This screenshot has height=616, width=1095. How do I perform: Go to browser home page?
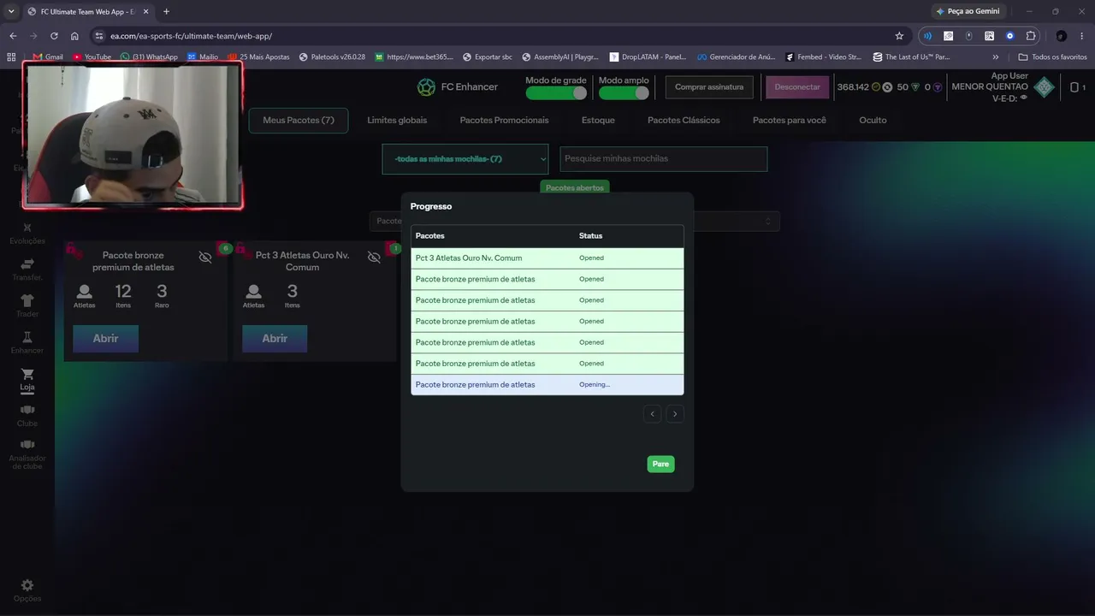coord(75,36)
